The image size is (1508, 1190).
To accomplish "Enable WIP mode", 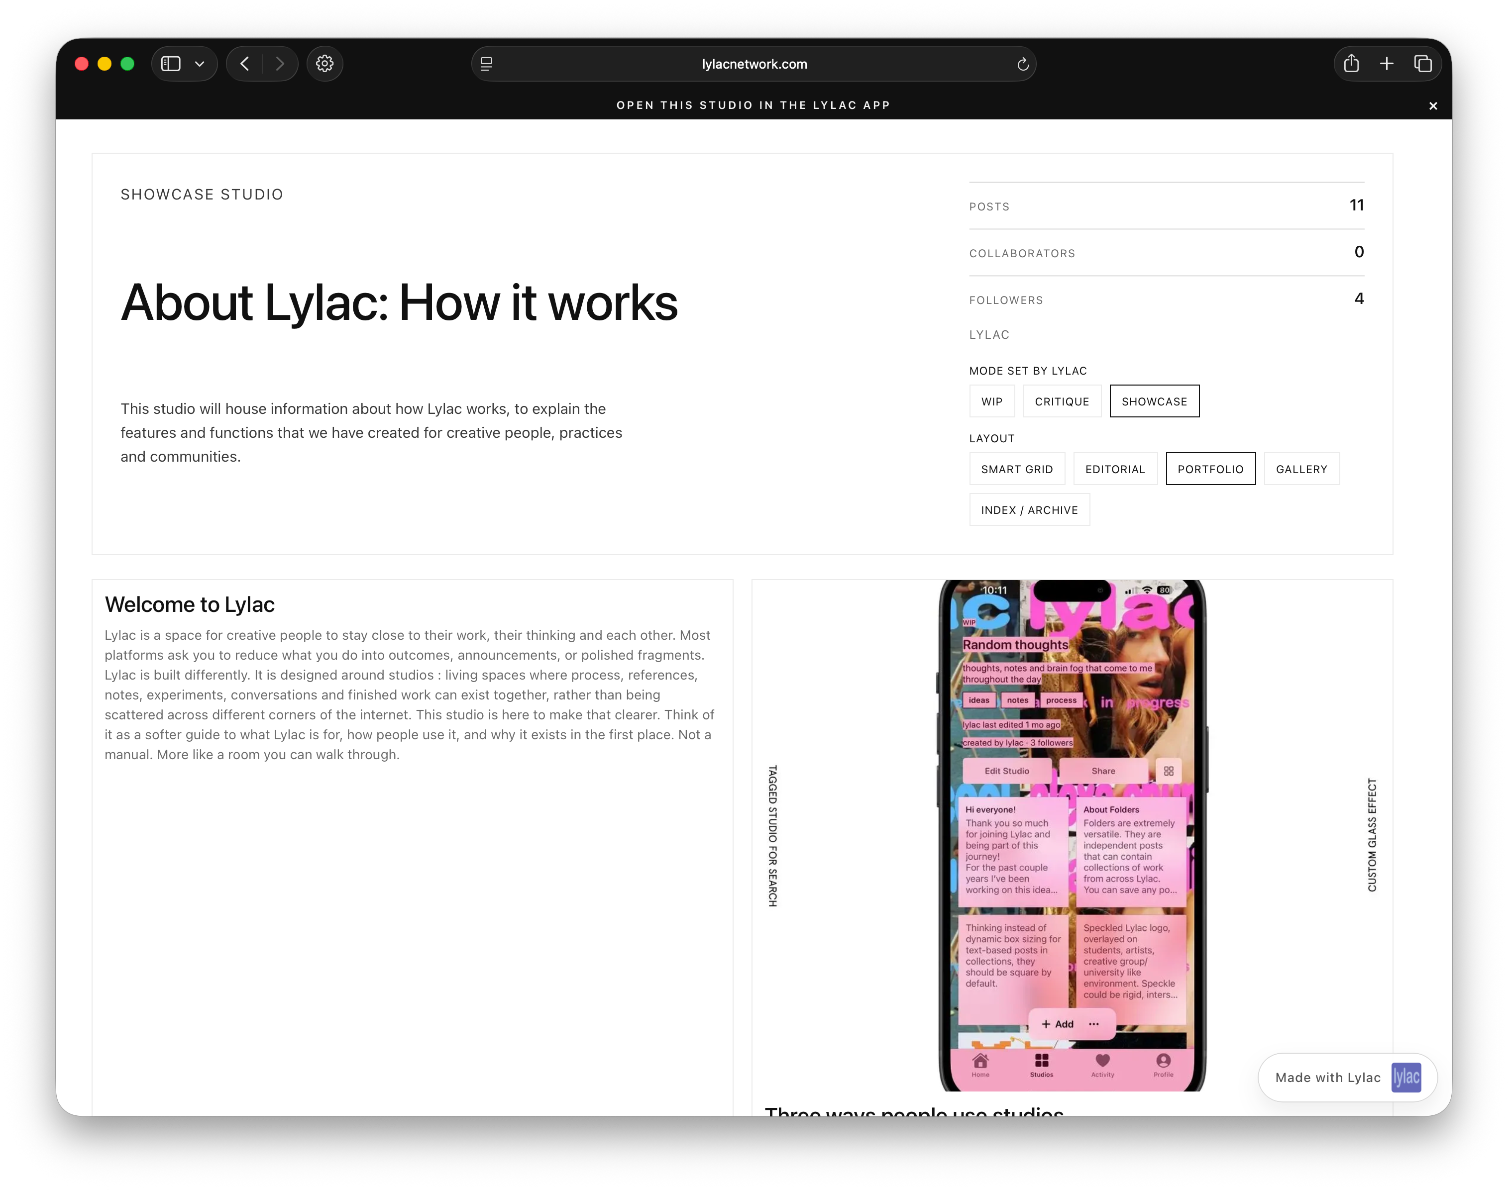I will 991,401.
